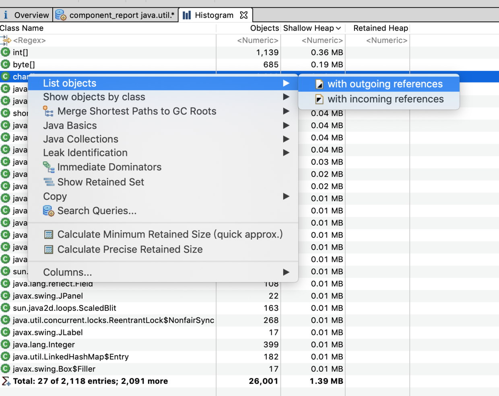
Task: Click the Shallow Heap sort arrow
Action: tap(338, 28)
